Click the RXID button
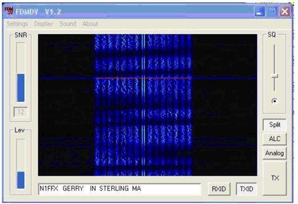 click(219, 189)
